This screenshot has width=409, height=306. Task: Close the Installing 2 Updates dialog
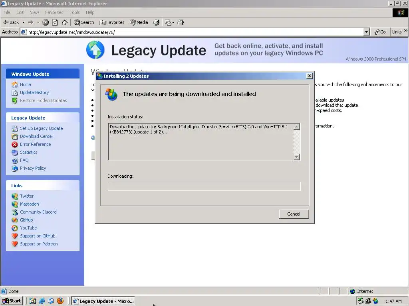click(x=310, y=76)
